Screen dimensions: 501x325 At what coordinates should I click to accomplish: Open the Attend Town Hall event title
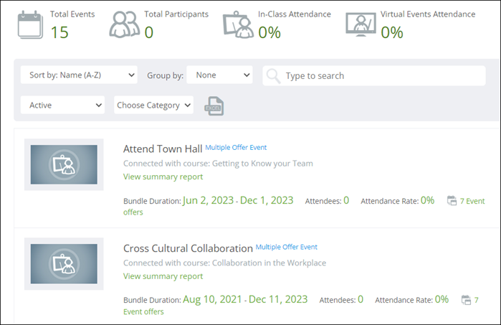(x=163, y=149)
